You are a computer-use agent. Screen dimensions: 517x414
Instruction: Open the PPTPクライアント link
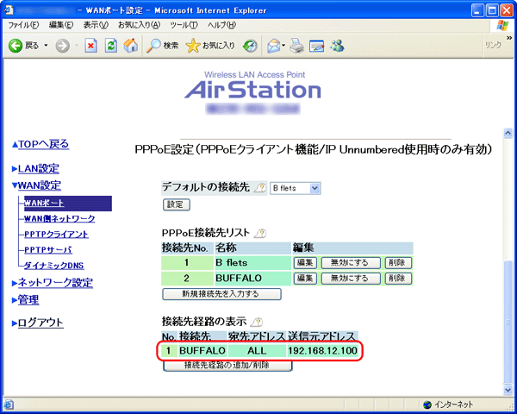click(56, 235)
